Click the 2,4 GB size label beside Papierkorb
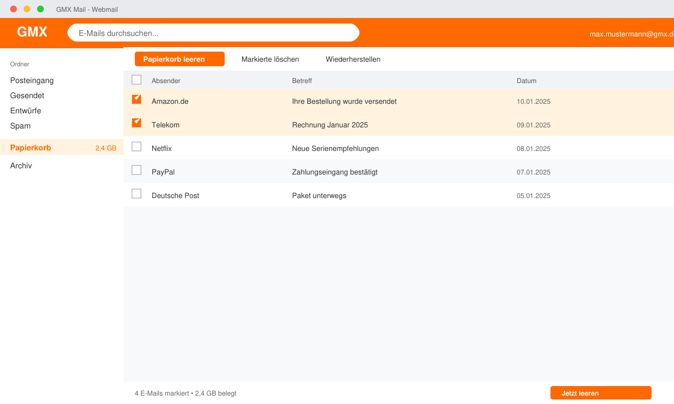 tap(106, 148)
